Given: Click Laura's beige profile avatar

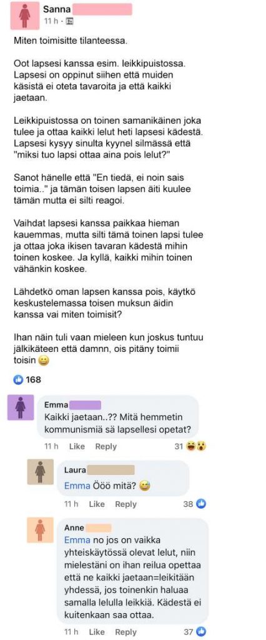Looking at the screenshot, I should (x=41, y=471).
